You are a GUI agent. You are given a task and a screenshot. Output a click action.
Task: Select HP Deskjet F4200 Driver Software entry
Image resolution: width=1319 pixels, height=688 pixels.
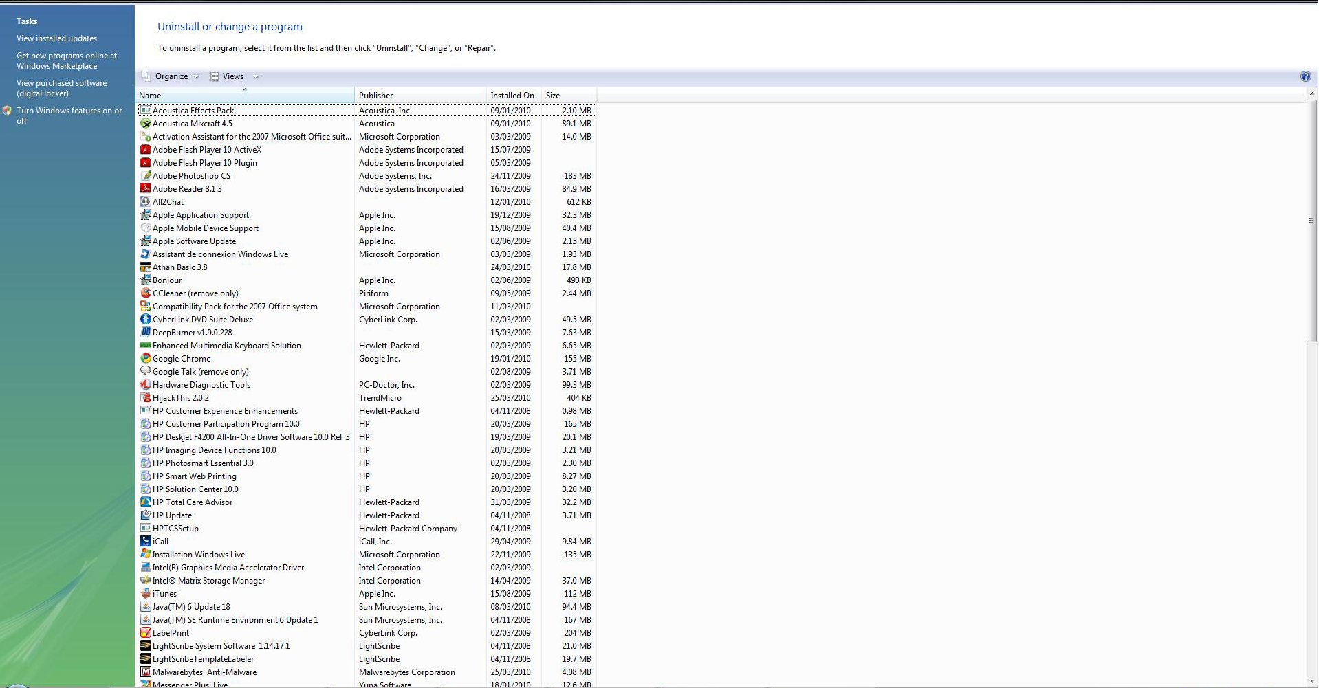(367, 437)
